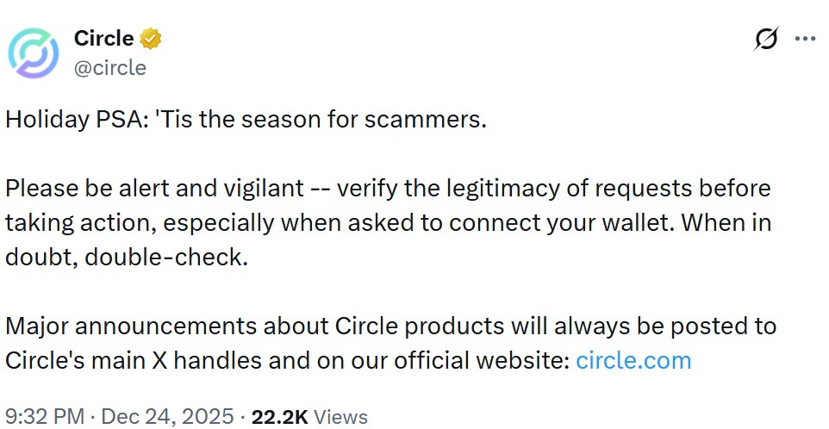The image size is (829, 429).
Task: Open the @circle handle link
Action: pyautogui.click(x=110, y=67)
